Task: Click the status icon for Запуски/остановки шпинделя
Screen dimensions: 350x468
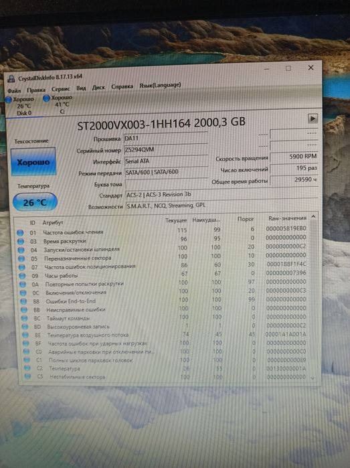Action: tap(21, 250)
